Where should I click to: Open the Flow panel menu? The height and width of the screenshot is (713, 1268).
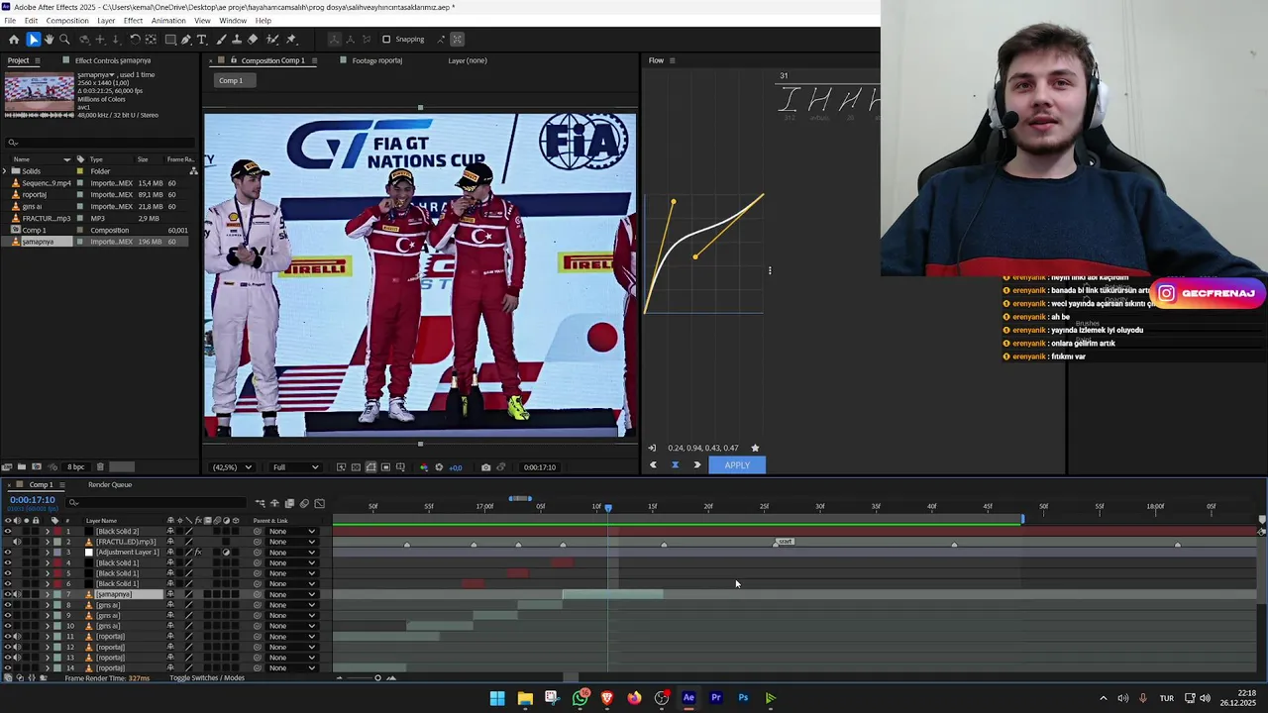coord(672,60)
